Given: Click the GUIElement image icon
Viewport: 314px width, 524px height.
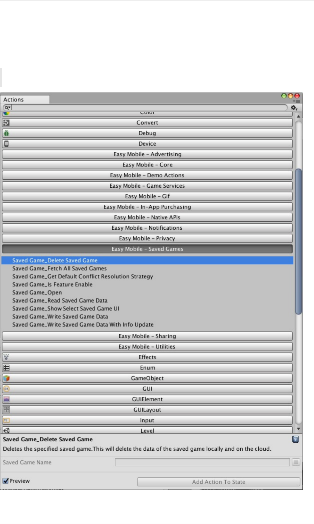Looking at the screenshot, I should click(6, 399).
